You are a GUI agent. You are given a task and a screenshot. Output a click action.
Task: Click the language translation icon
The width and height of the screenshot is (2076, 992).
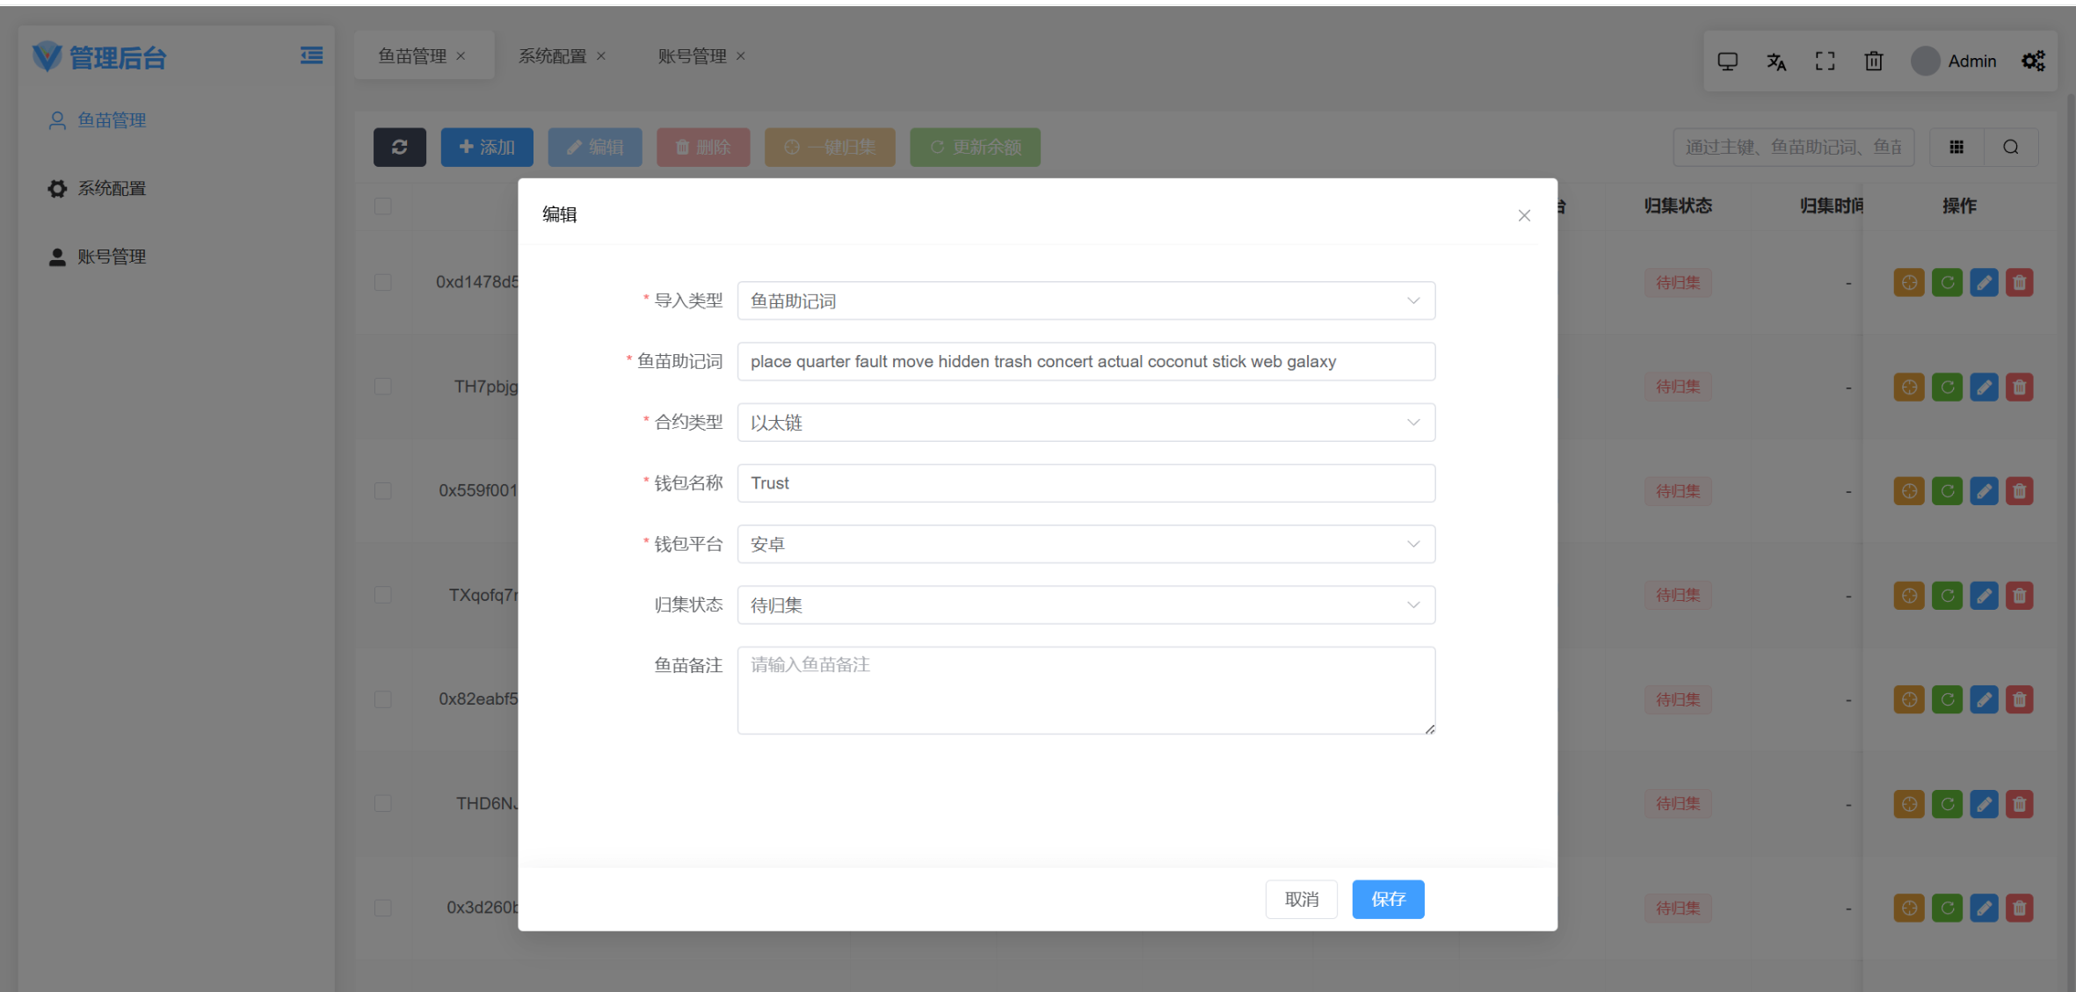[x=1776, y=62]
